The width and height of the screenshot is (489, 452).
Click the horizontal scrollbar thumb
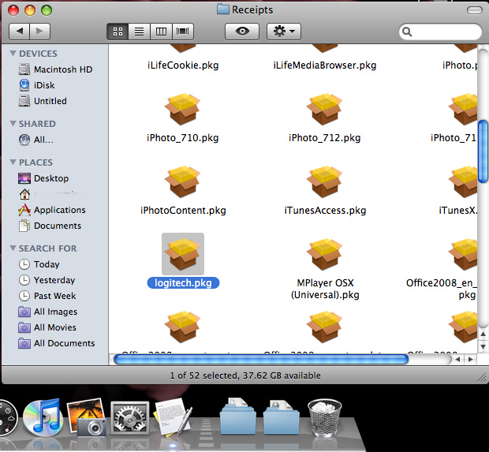coord(261,360)
